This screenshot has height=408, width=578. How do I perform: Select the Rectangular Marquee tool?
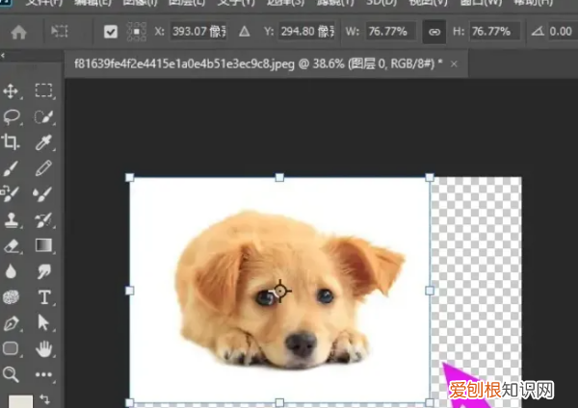click(43, 90)
